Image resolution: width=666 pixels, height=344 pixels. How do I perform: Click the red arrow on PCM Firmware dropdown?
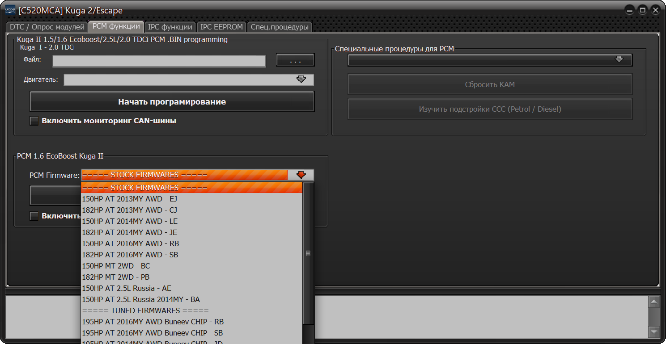coord(301,175)
